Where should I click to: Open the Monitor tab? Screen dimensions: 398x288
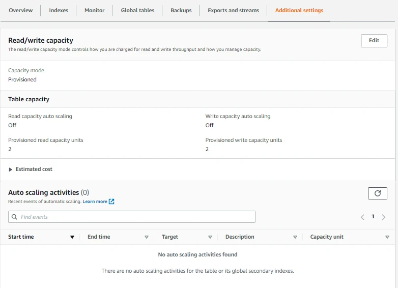click(x=94, y=10)
